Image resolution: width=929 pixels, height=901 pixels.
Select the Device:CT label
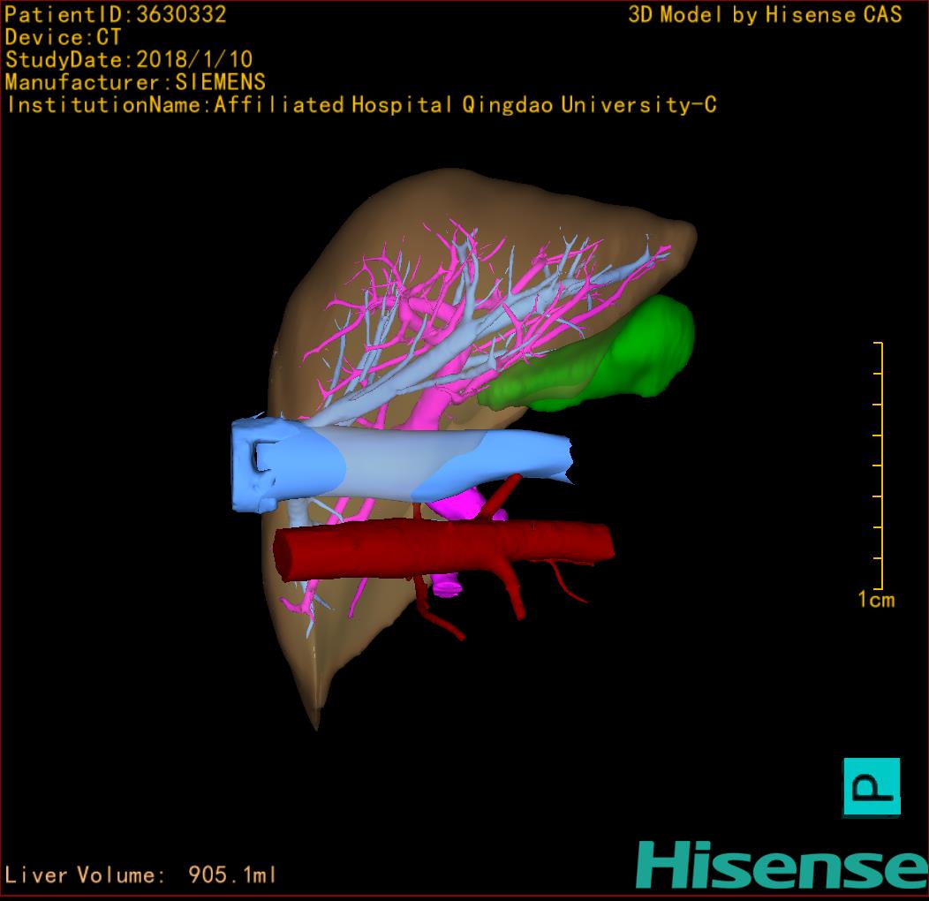coord(63,37)
